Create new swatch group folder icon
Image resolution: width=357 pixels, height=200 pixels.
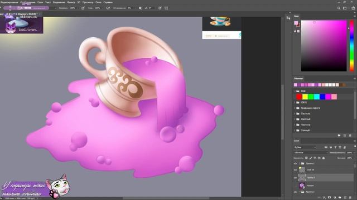(339, 136)
